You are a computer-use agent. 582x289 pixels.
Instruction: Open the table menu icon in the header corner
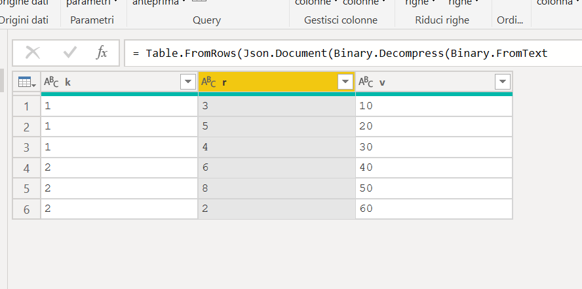(27, 82)
